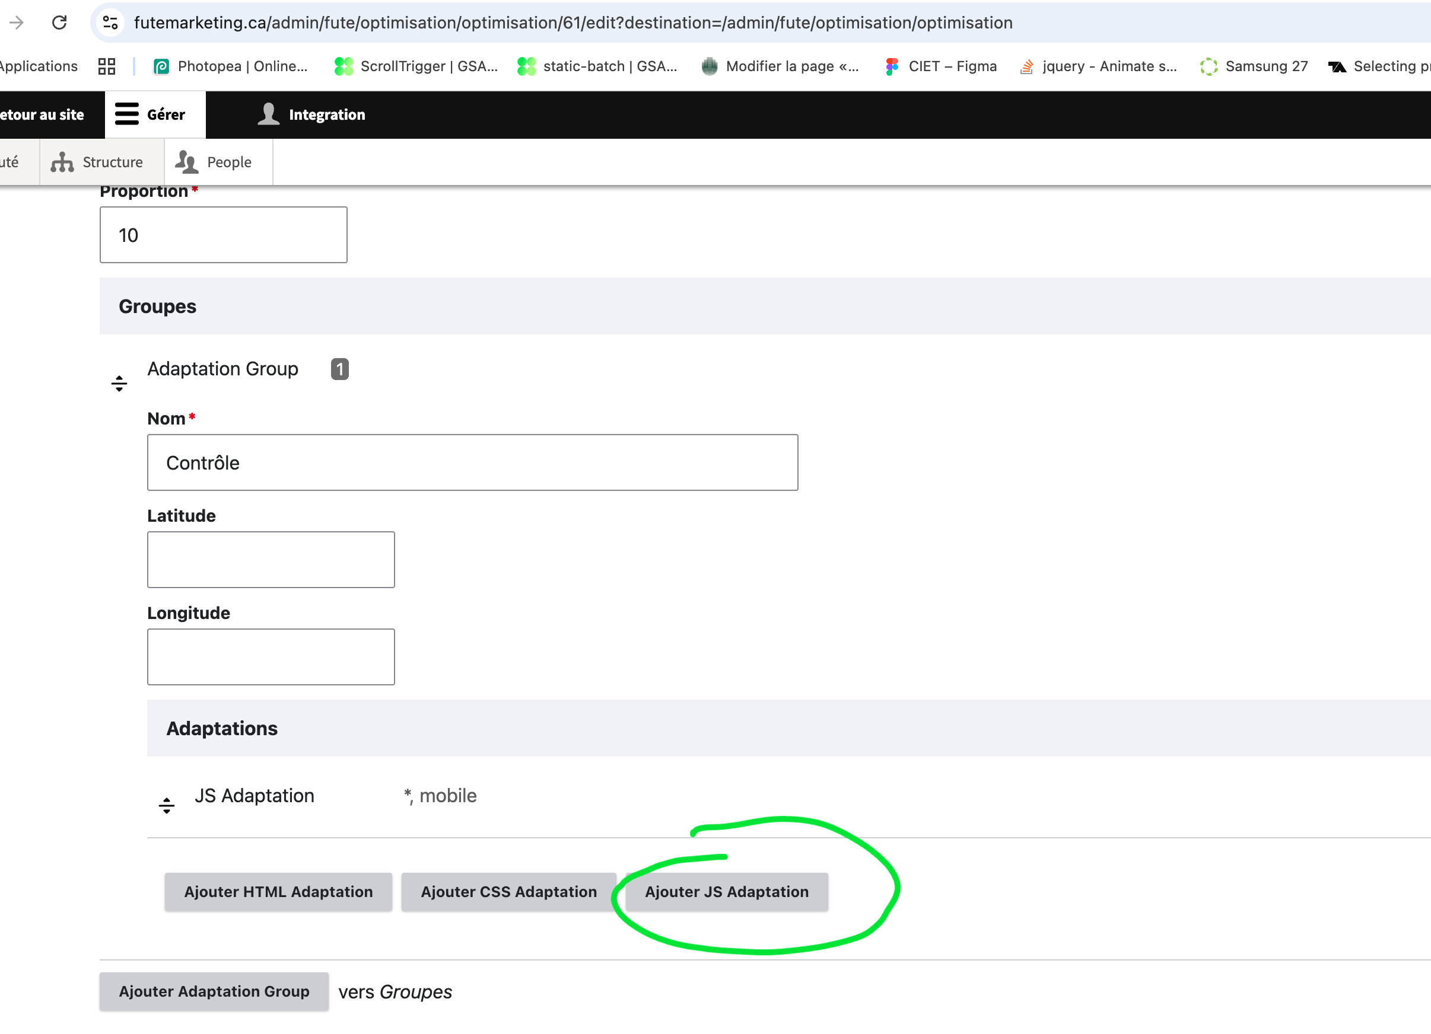Open the apps grid bookmark icon
Viewport: 1431px width, 1034px height.
coord(107,66)
